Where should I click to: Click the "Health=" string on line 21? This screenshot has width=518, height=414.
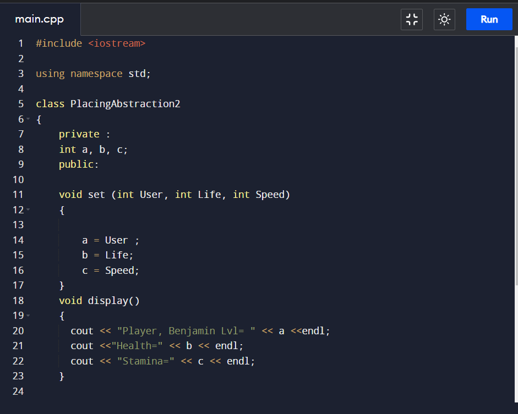(137, 346)
